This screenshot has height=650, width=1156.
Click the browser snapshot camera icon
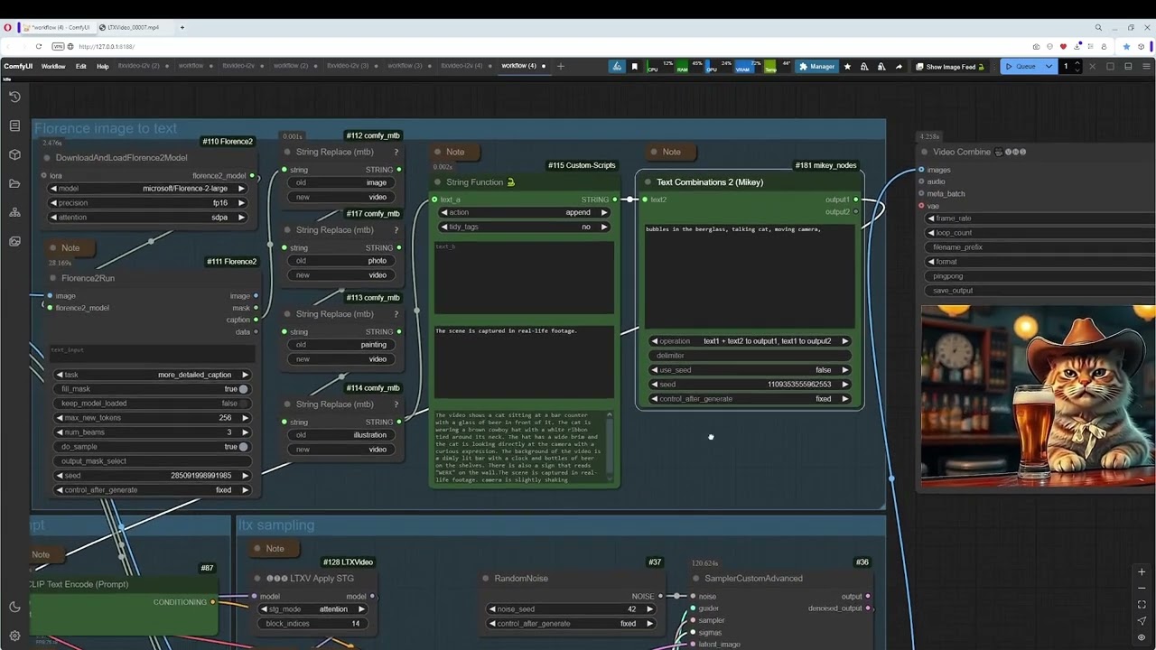pyautogui.click(x=1037, y=46)
